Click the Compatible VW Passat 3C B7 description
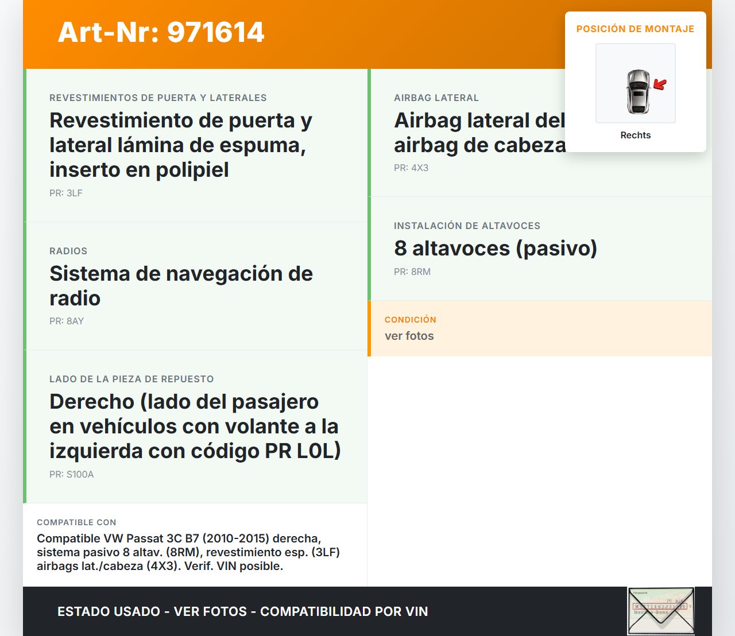Image resolution: width=735 pixels, height=636 pixels. (188, 552)
